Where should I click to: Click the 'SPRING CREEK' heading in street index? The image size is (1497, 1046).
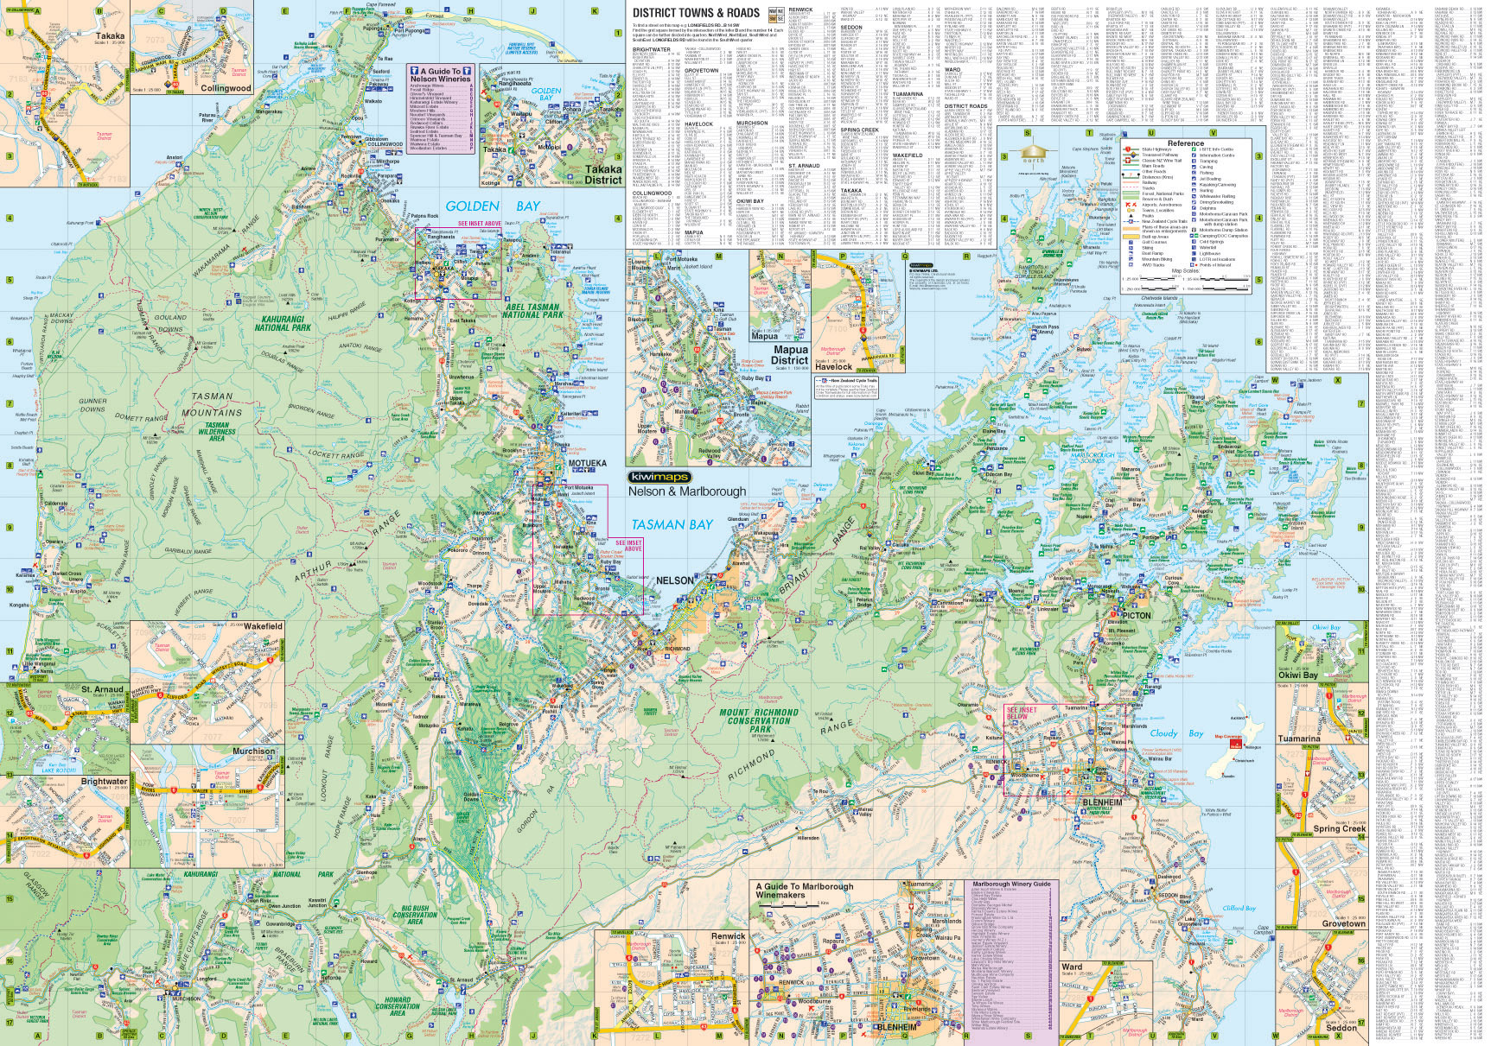point(859,130)
